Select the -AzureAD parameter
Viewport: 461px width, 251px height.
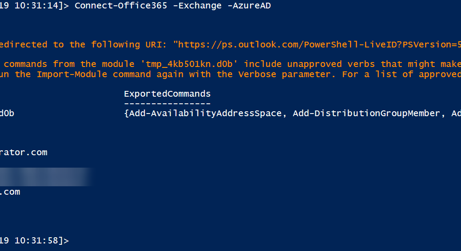click(x=249, y=6)
